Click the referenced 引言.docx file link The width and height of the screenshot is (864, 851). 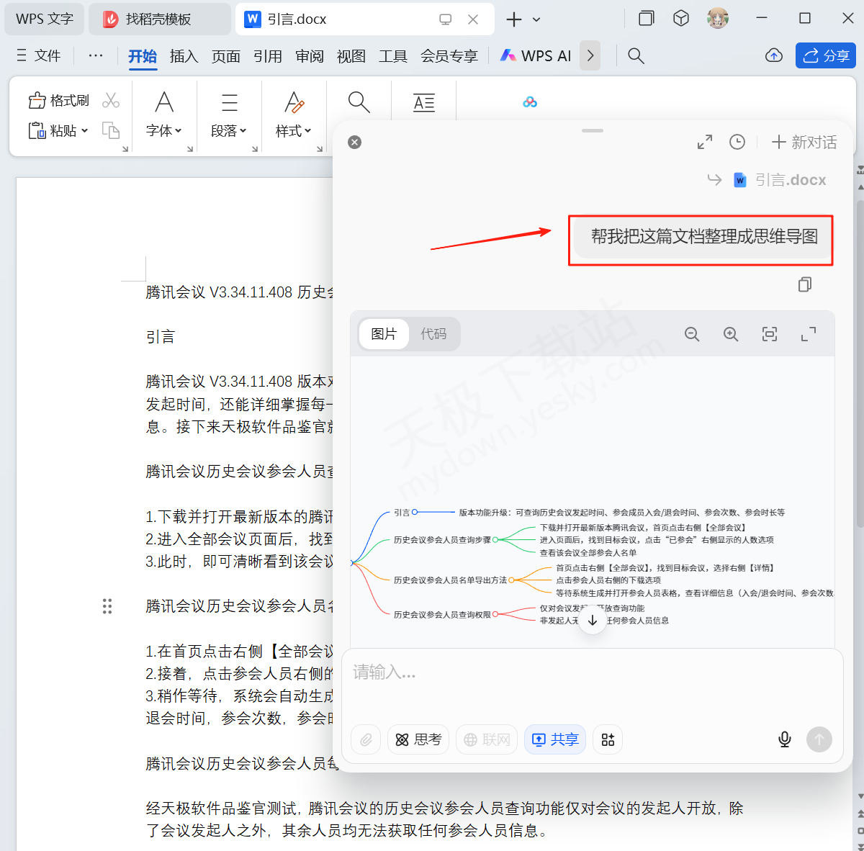point(780,180)
